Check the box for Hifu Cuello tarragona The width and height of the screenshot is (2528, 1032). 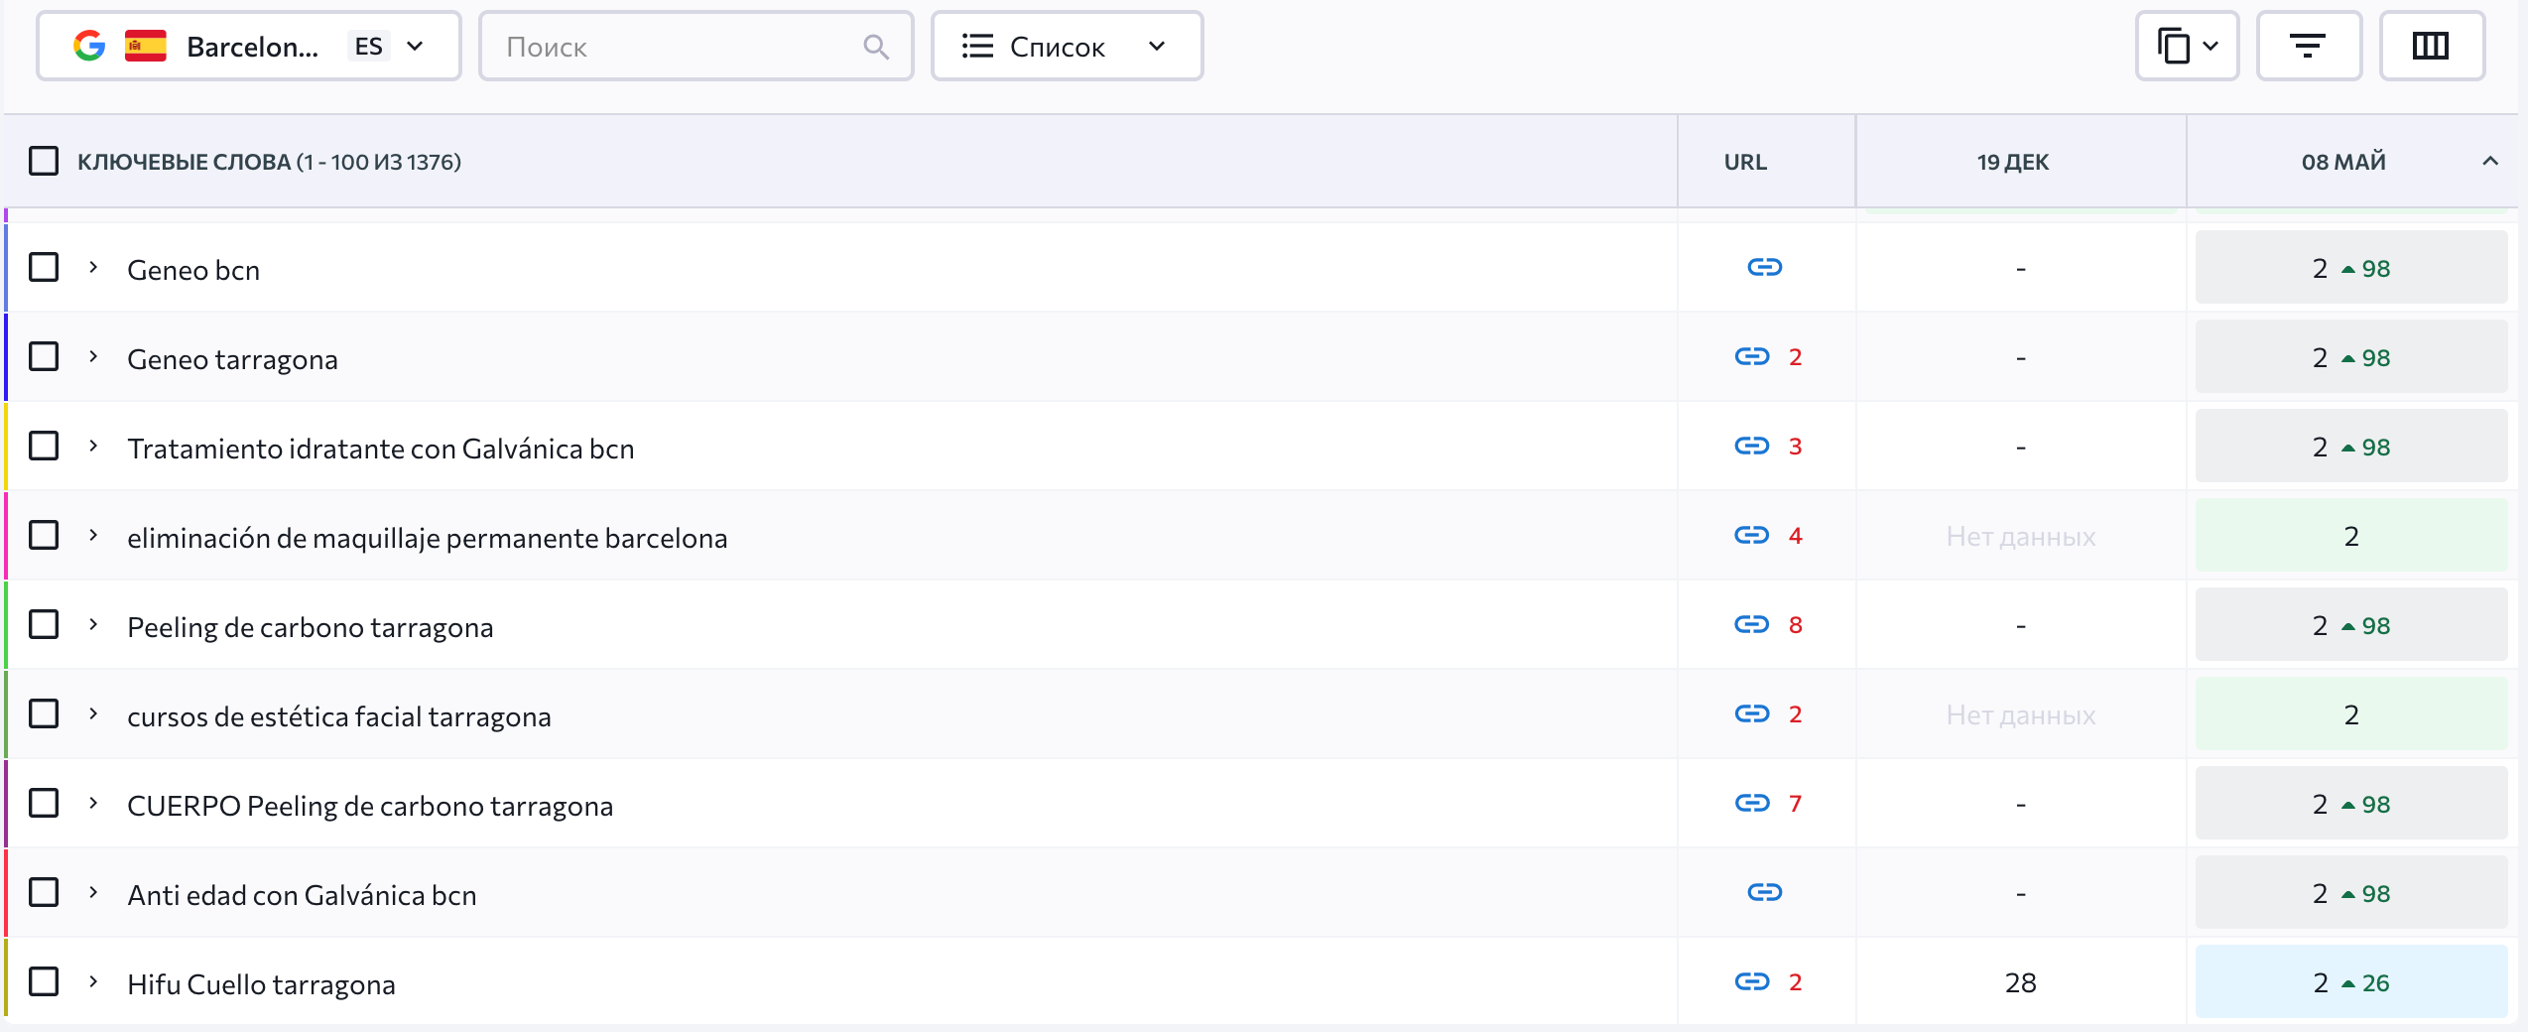pos(44,982)
